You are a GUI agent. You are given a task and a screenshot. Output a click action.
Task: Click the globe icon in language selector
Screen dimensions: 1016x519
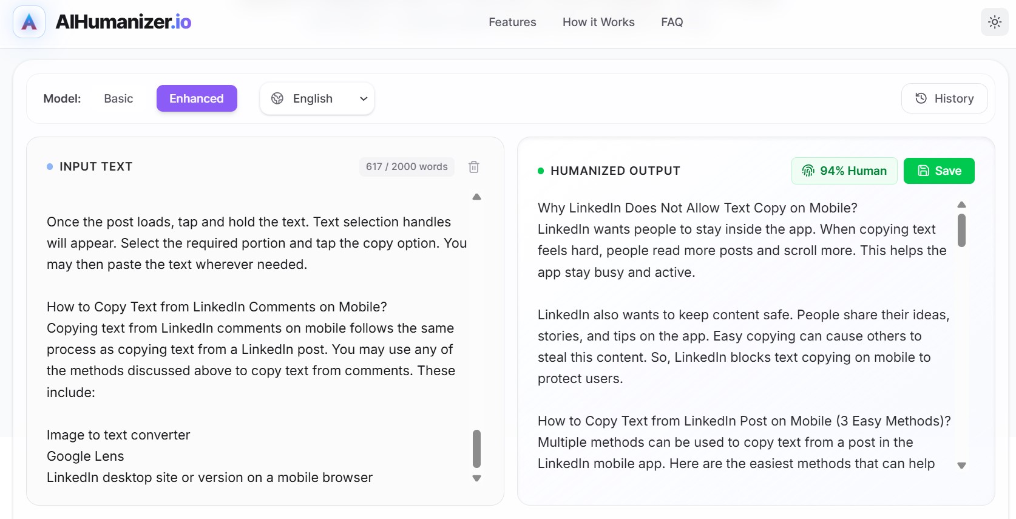(x=277, y=98)
